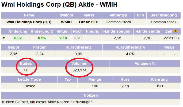This screenshot has width=183, height=107.
Task: Click the Fragen value 2,24
Action: [40, 54]
